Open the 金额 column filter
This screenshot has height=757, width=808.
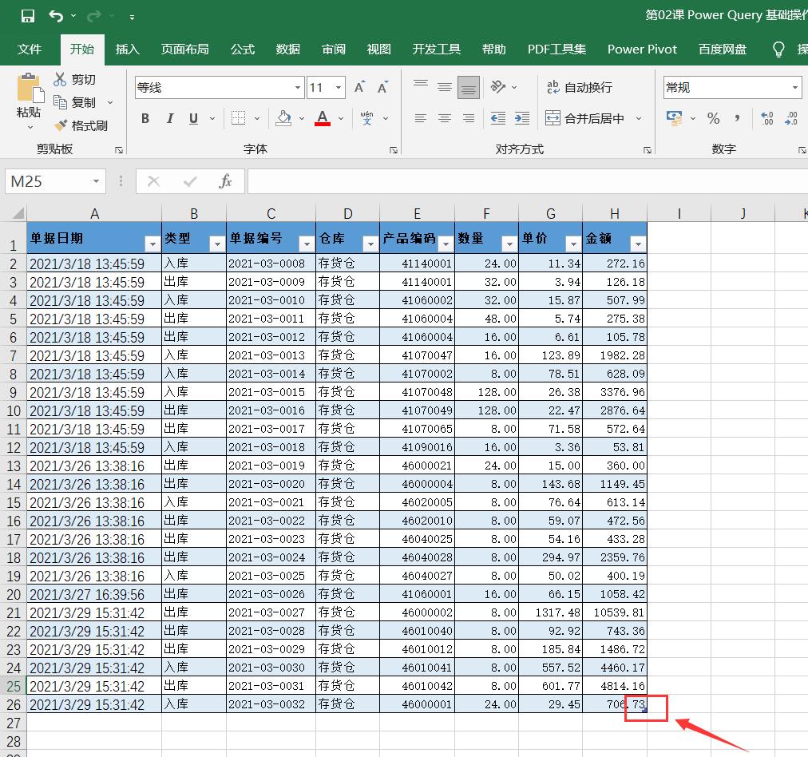638,244
